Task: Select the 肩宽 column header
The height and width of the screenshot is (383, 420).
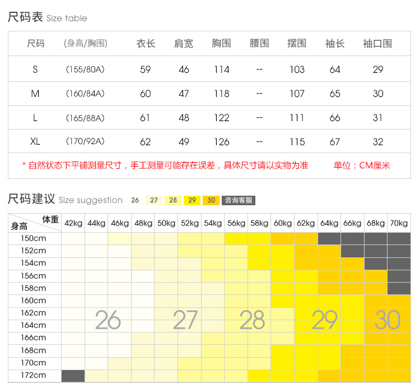Action: [x=184, y=43]
